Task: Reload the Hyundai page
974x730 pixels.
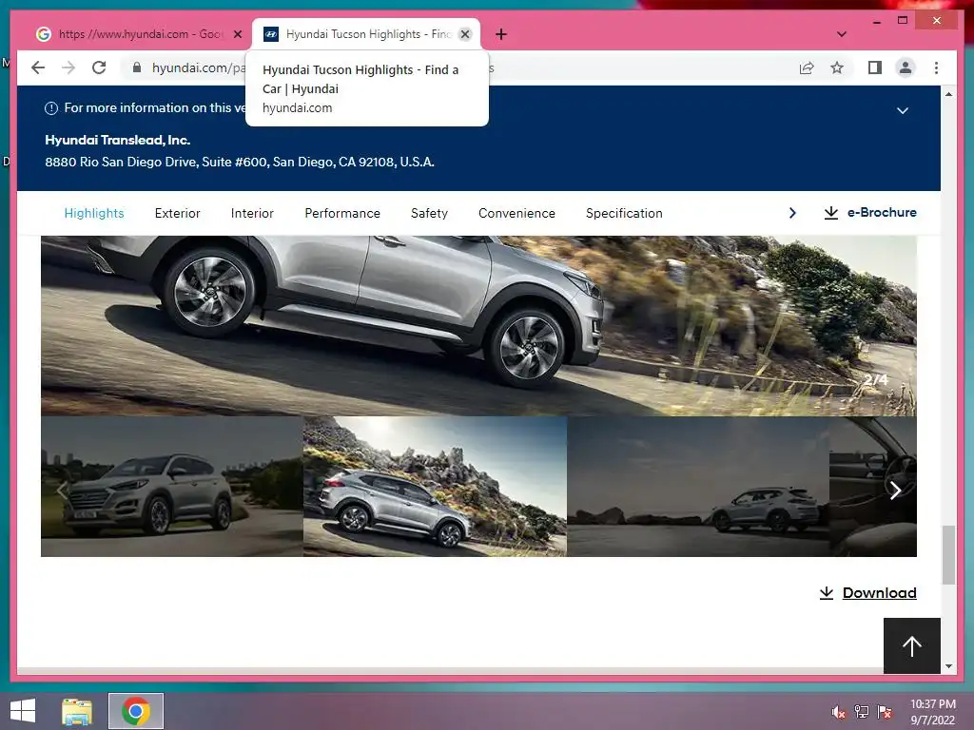Action: 99,67
